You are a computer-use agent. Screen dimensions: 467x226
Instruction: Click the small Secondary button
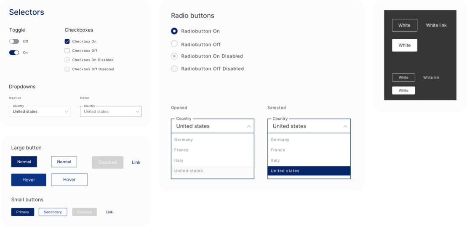coord(53,212)
